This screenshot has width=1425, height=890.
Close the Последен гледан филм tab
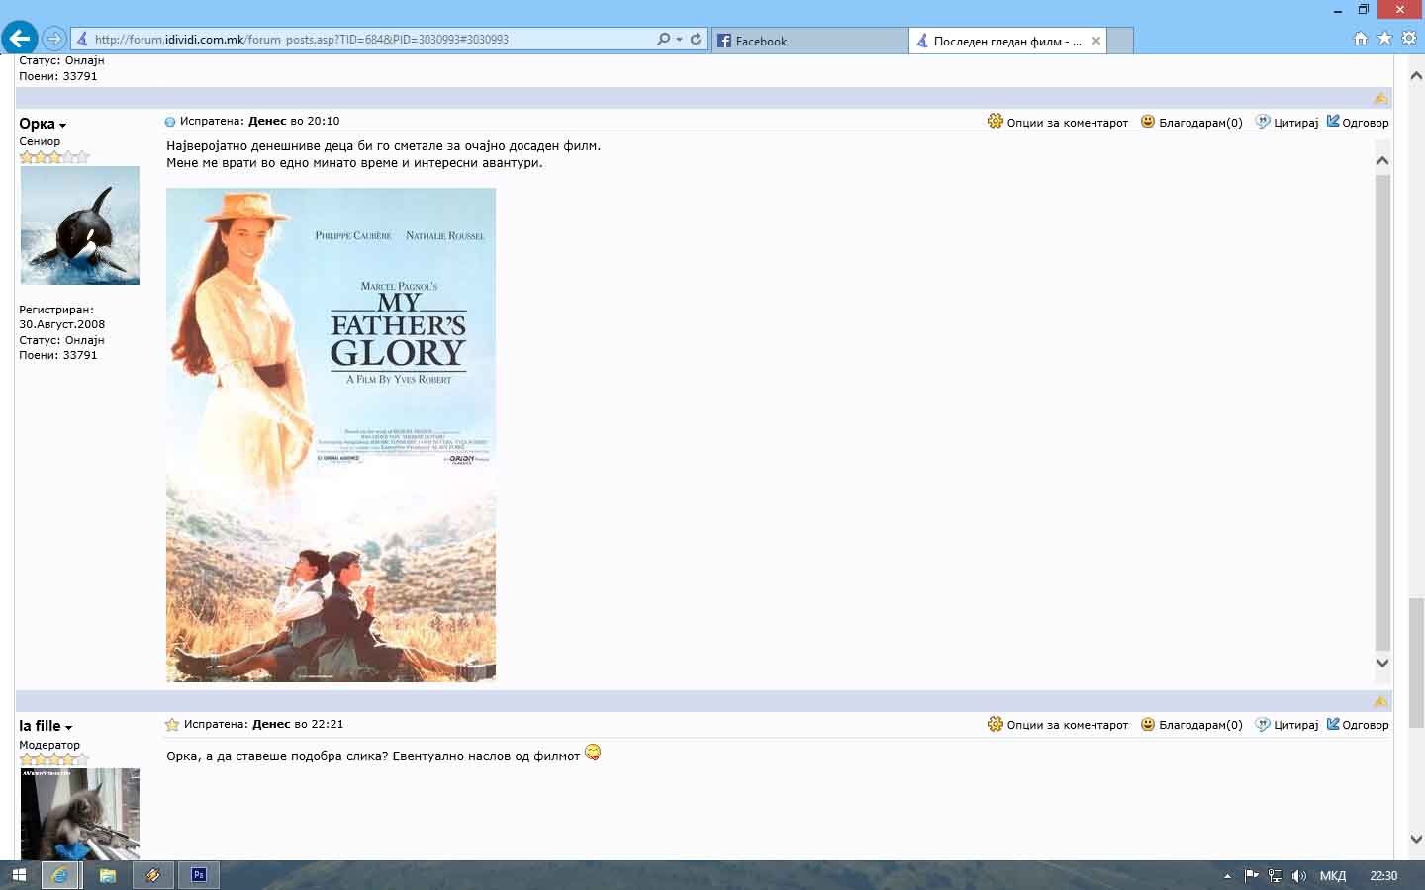1095,41
